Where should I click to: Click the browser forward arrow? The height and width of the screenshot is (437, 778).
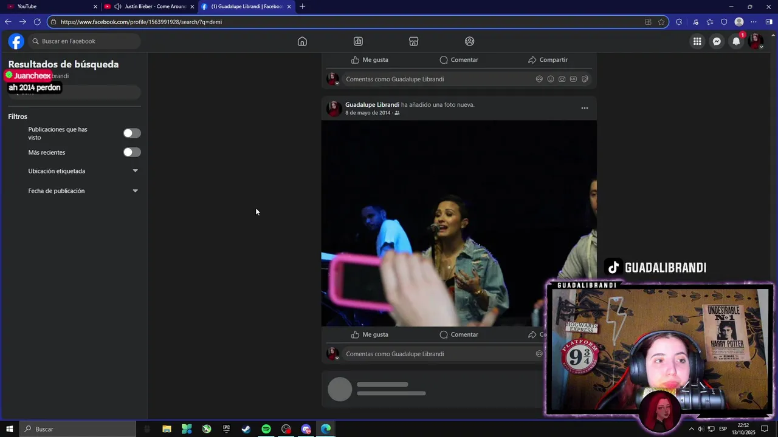(22, 22)
